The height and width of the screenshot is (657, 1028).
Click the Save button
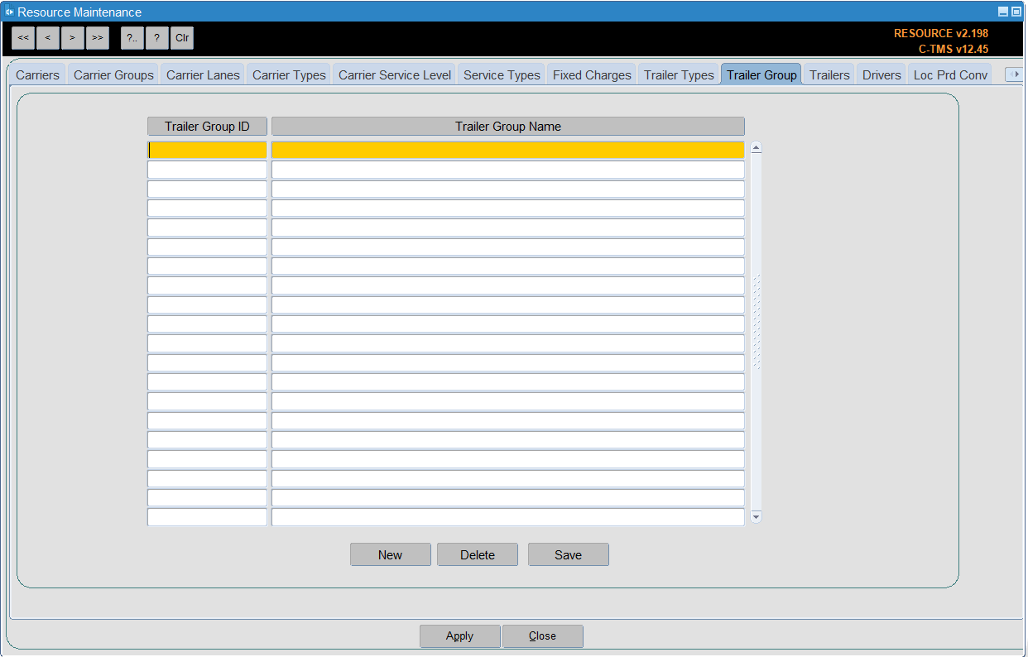coord(569,554)
